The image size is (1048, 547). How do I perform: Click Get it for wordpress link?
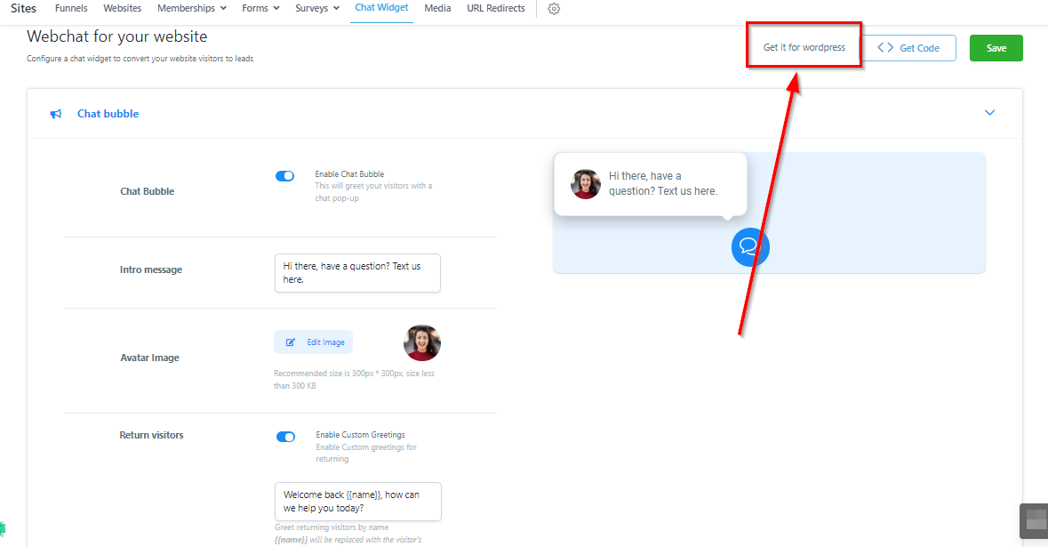pyautogui.click(x=804, y=47)
